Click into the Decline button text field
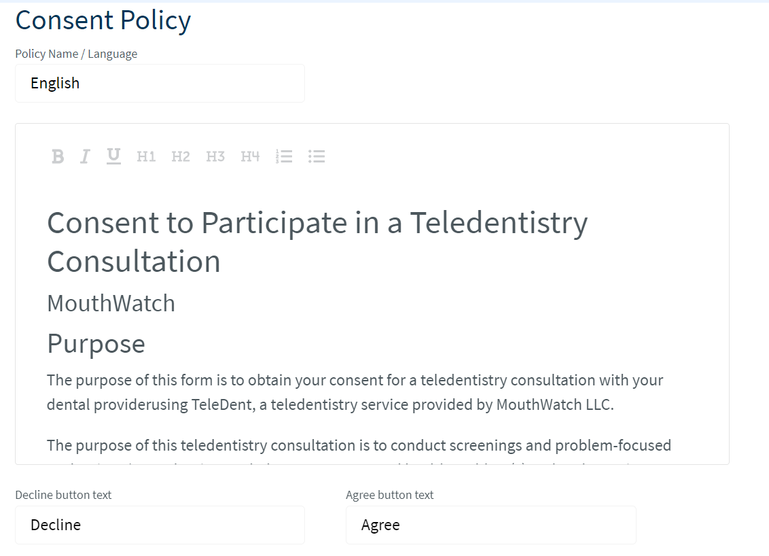The width and height of the screenshot is (769, 556). pyautogui.click(x=160, y=525)
